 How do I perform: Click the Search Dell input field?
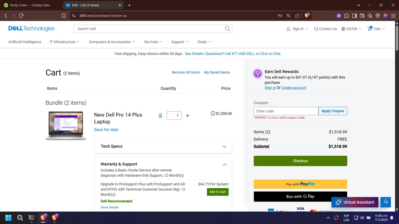pyautogui.click(x=149, y=29)
